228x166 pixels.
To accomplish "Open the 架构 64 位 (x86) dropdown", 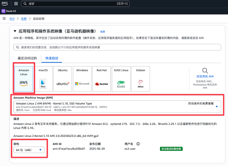I will pos(29,150).
